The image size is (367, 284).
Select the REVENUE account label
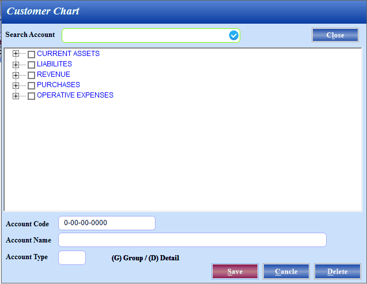tap(54, 74)
